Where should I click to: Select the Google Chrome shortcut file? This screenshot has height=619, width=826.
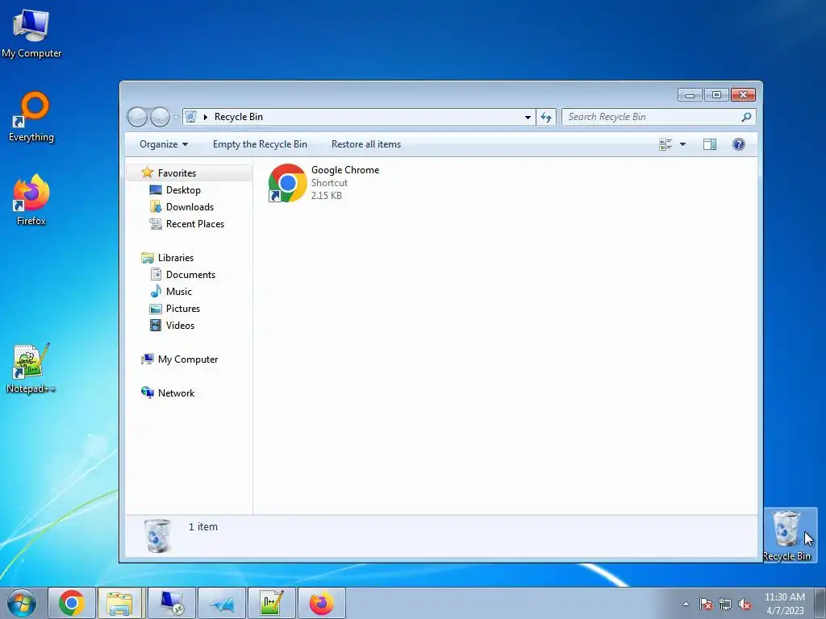click(324, 183)
